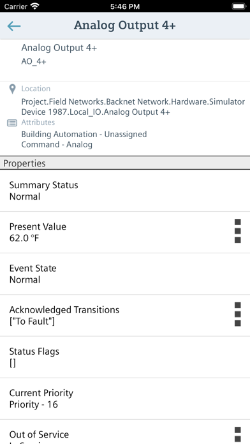Tap the Wi-Fi status bar icon

pyautogui.click(x=35, y=6)
